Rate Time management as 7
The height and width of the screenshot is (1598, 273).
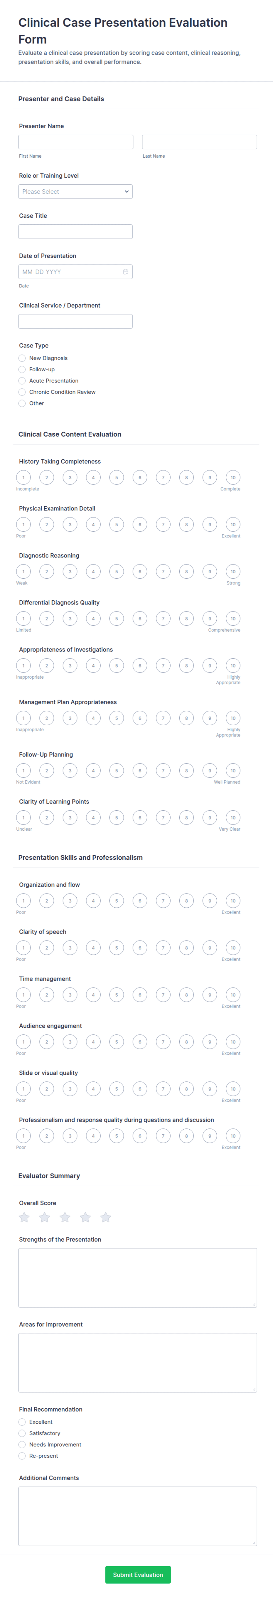(163, 994)
